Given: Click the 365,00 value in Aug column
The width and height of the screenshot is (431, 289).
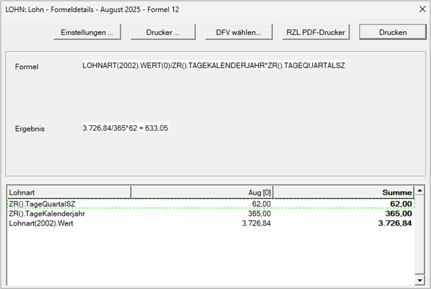Looking at the screenshot, I should 259,213.
